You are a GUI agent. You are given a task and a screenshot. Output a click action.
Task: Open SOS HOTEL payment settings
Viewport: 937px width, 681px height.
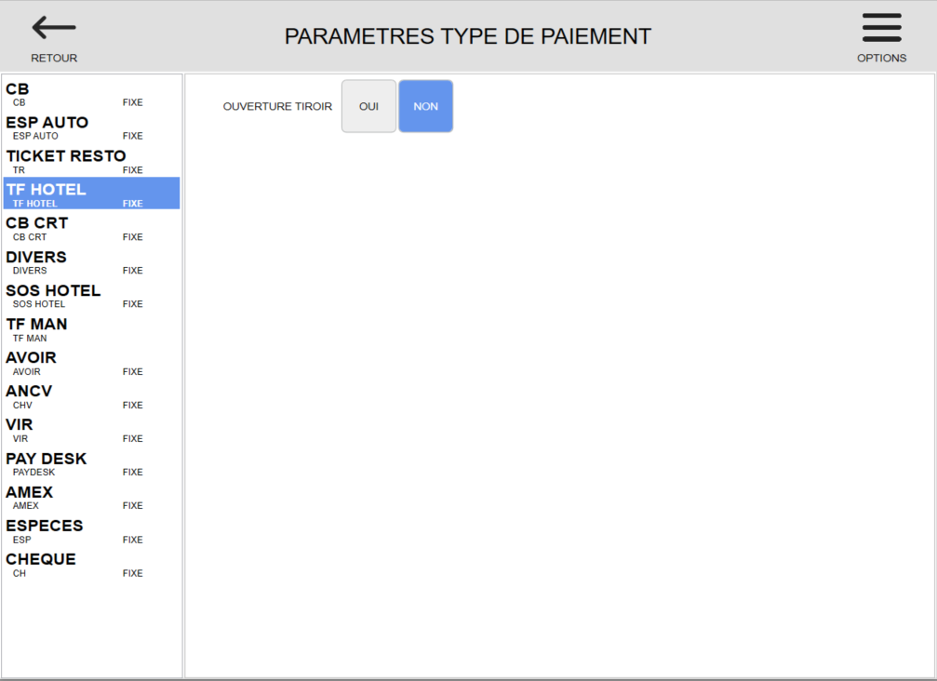(91, 295)
